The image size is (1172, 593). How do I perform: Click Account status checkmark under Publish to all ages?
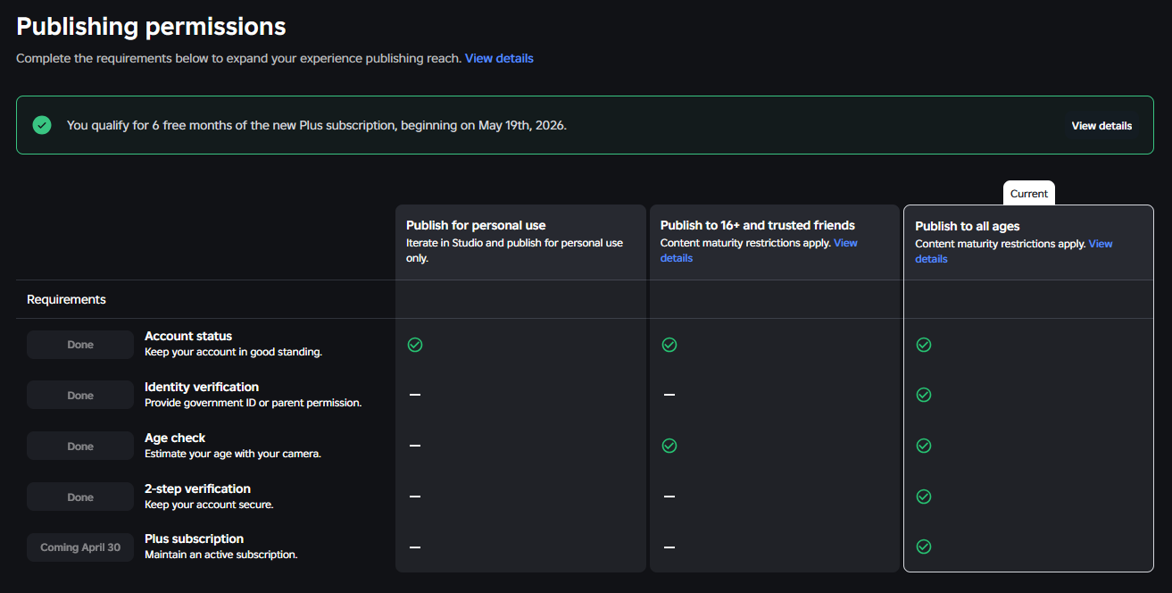pyautogui.click(x=924, y=345)
